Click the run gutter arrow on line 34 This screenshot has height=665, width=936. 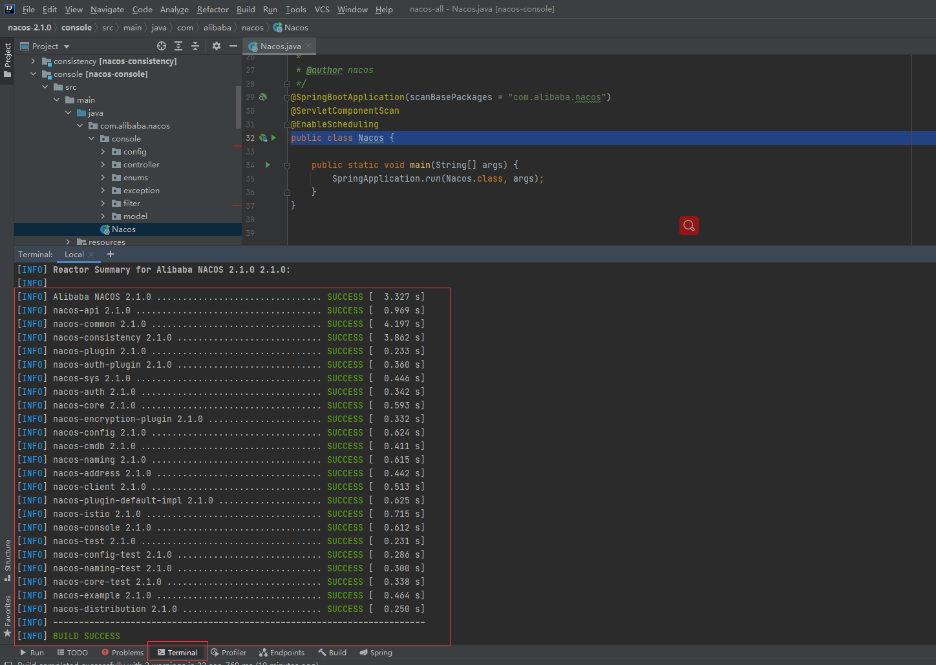click(268, 165)
